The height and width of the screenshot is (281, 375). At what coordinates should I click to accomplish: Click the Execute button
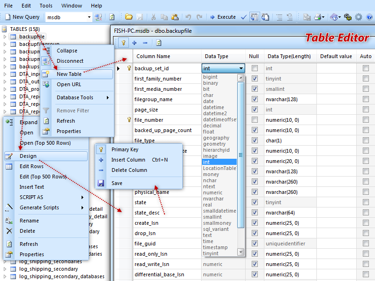point(223,17)
